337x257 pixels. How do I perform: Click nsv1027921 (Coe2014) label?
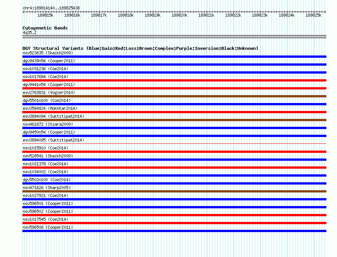(x=45, y=195)
